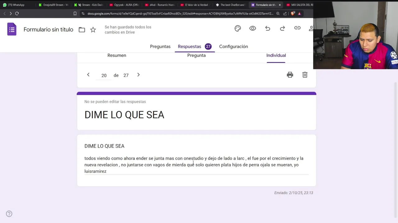Bookmark this page in the address bar
This screenshot has height=223, width=398.
[75, 14]
